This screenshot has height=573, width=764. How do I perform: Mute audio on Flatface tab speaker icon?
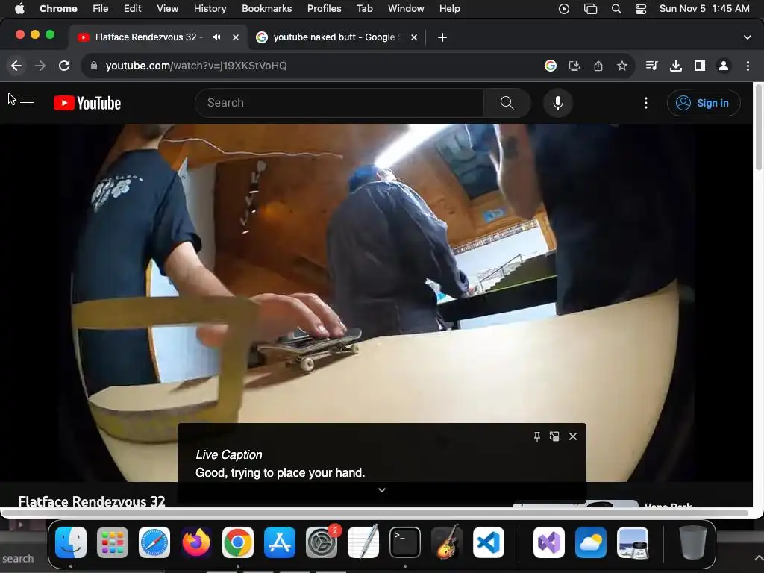pos(217,37)
